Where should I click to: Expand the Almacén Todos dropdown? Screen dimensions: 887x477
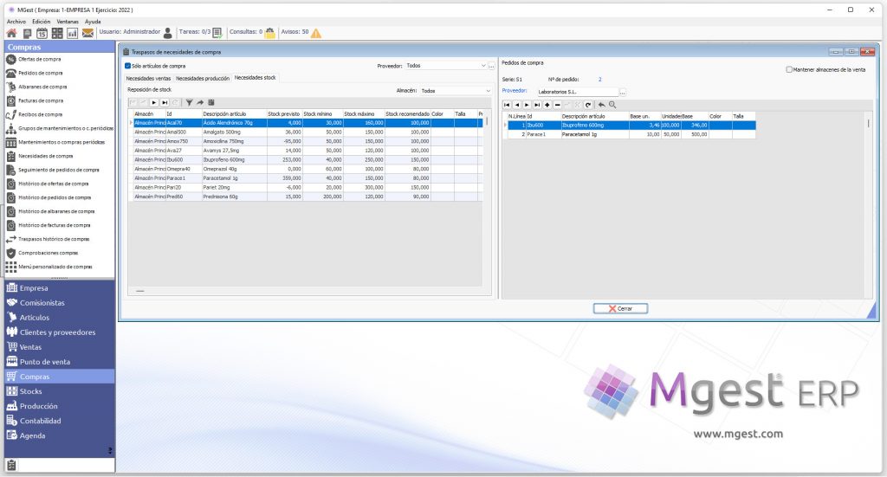[488, 91]
